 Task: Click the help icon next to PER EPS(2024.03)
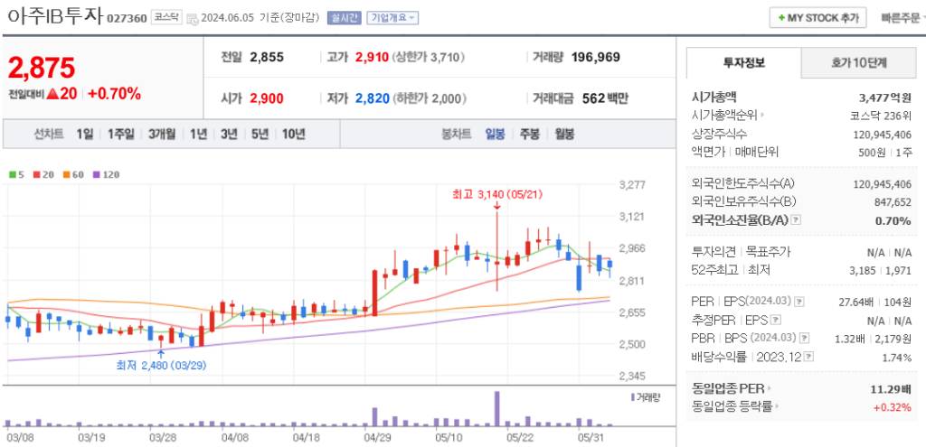(799, 302)
